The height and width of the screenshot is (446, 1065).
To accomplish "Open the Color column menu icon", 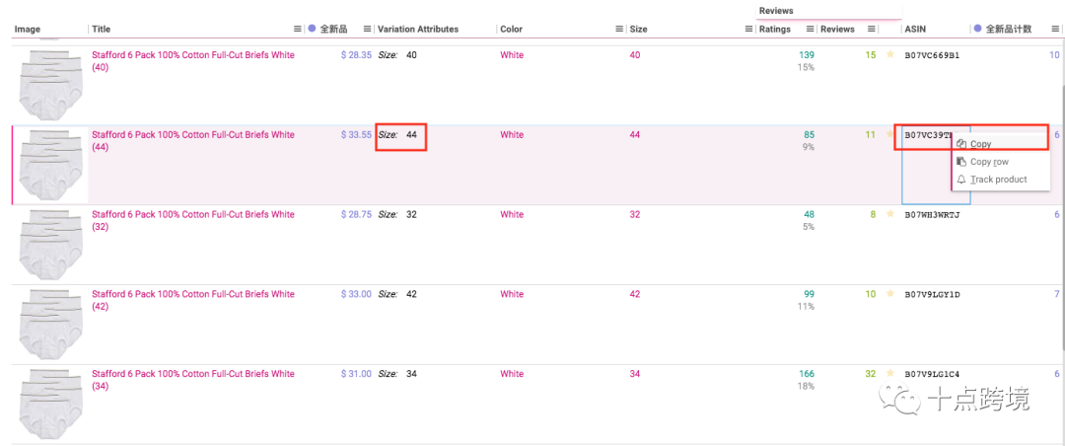I will [618, 30].
